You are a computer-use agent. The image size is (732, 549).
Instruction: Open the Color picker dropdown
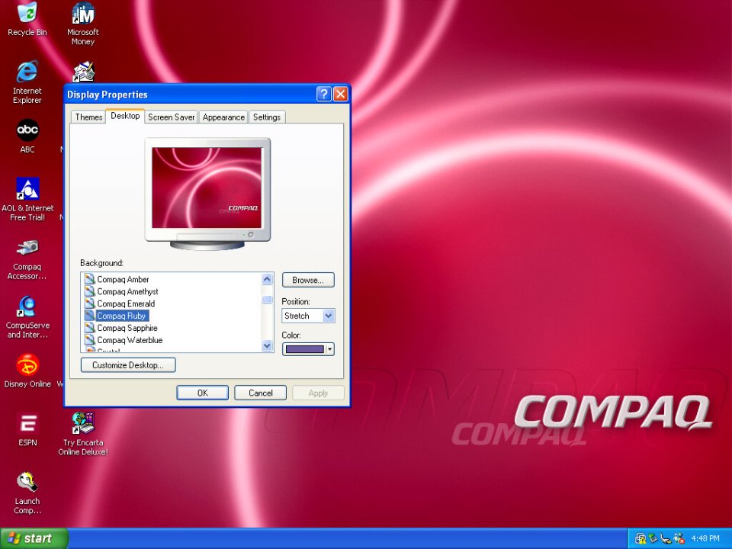(308, 349)
